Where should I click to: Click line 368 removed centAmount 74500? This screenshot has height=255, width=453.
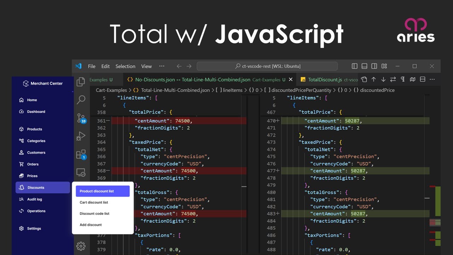(179, 171)
